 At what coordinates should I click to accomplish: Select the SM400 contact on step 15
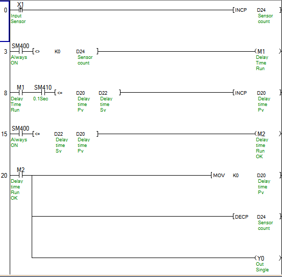[x=20, y=134]
